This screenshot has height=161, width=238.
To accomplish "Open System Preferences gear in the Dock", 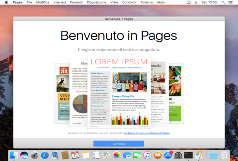I will click(x=178, y=156).
